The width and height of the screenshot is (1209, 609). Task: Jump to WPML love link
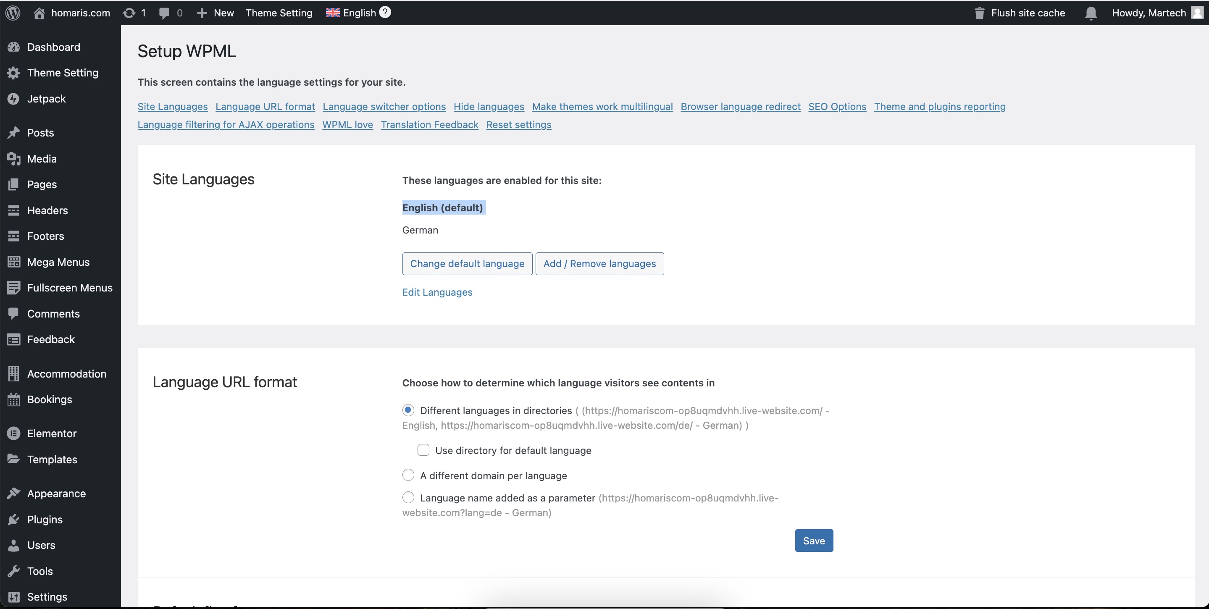(347, 124)
